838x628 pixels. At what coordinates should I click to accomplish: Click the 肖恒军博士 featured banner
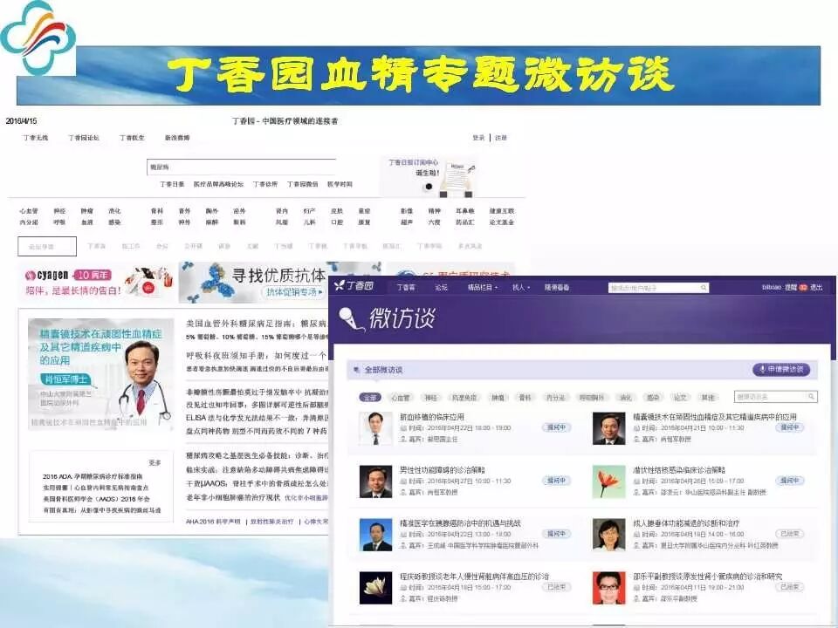tap(101, 374)
